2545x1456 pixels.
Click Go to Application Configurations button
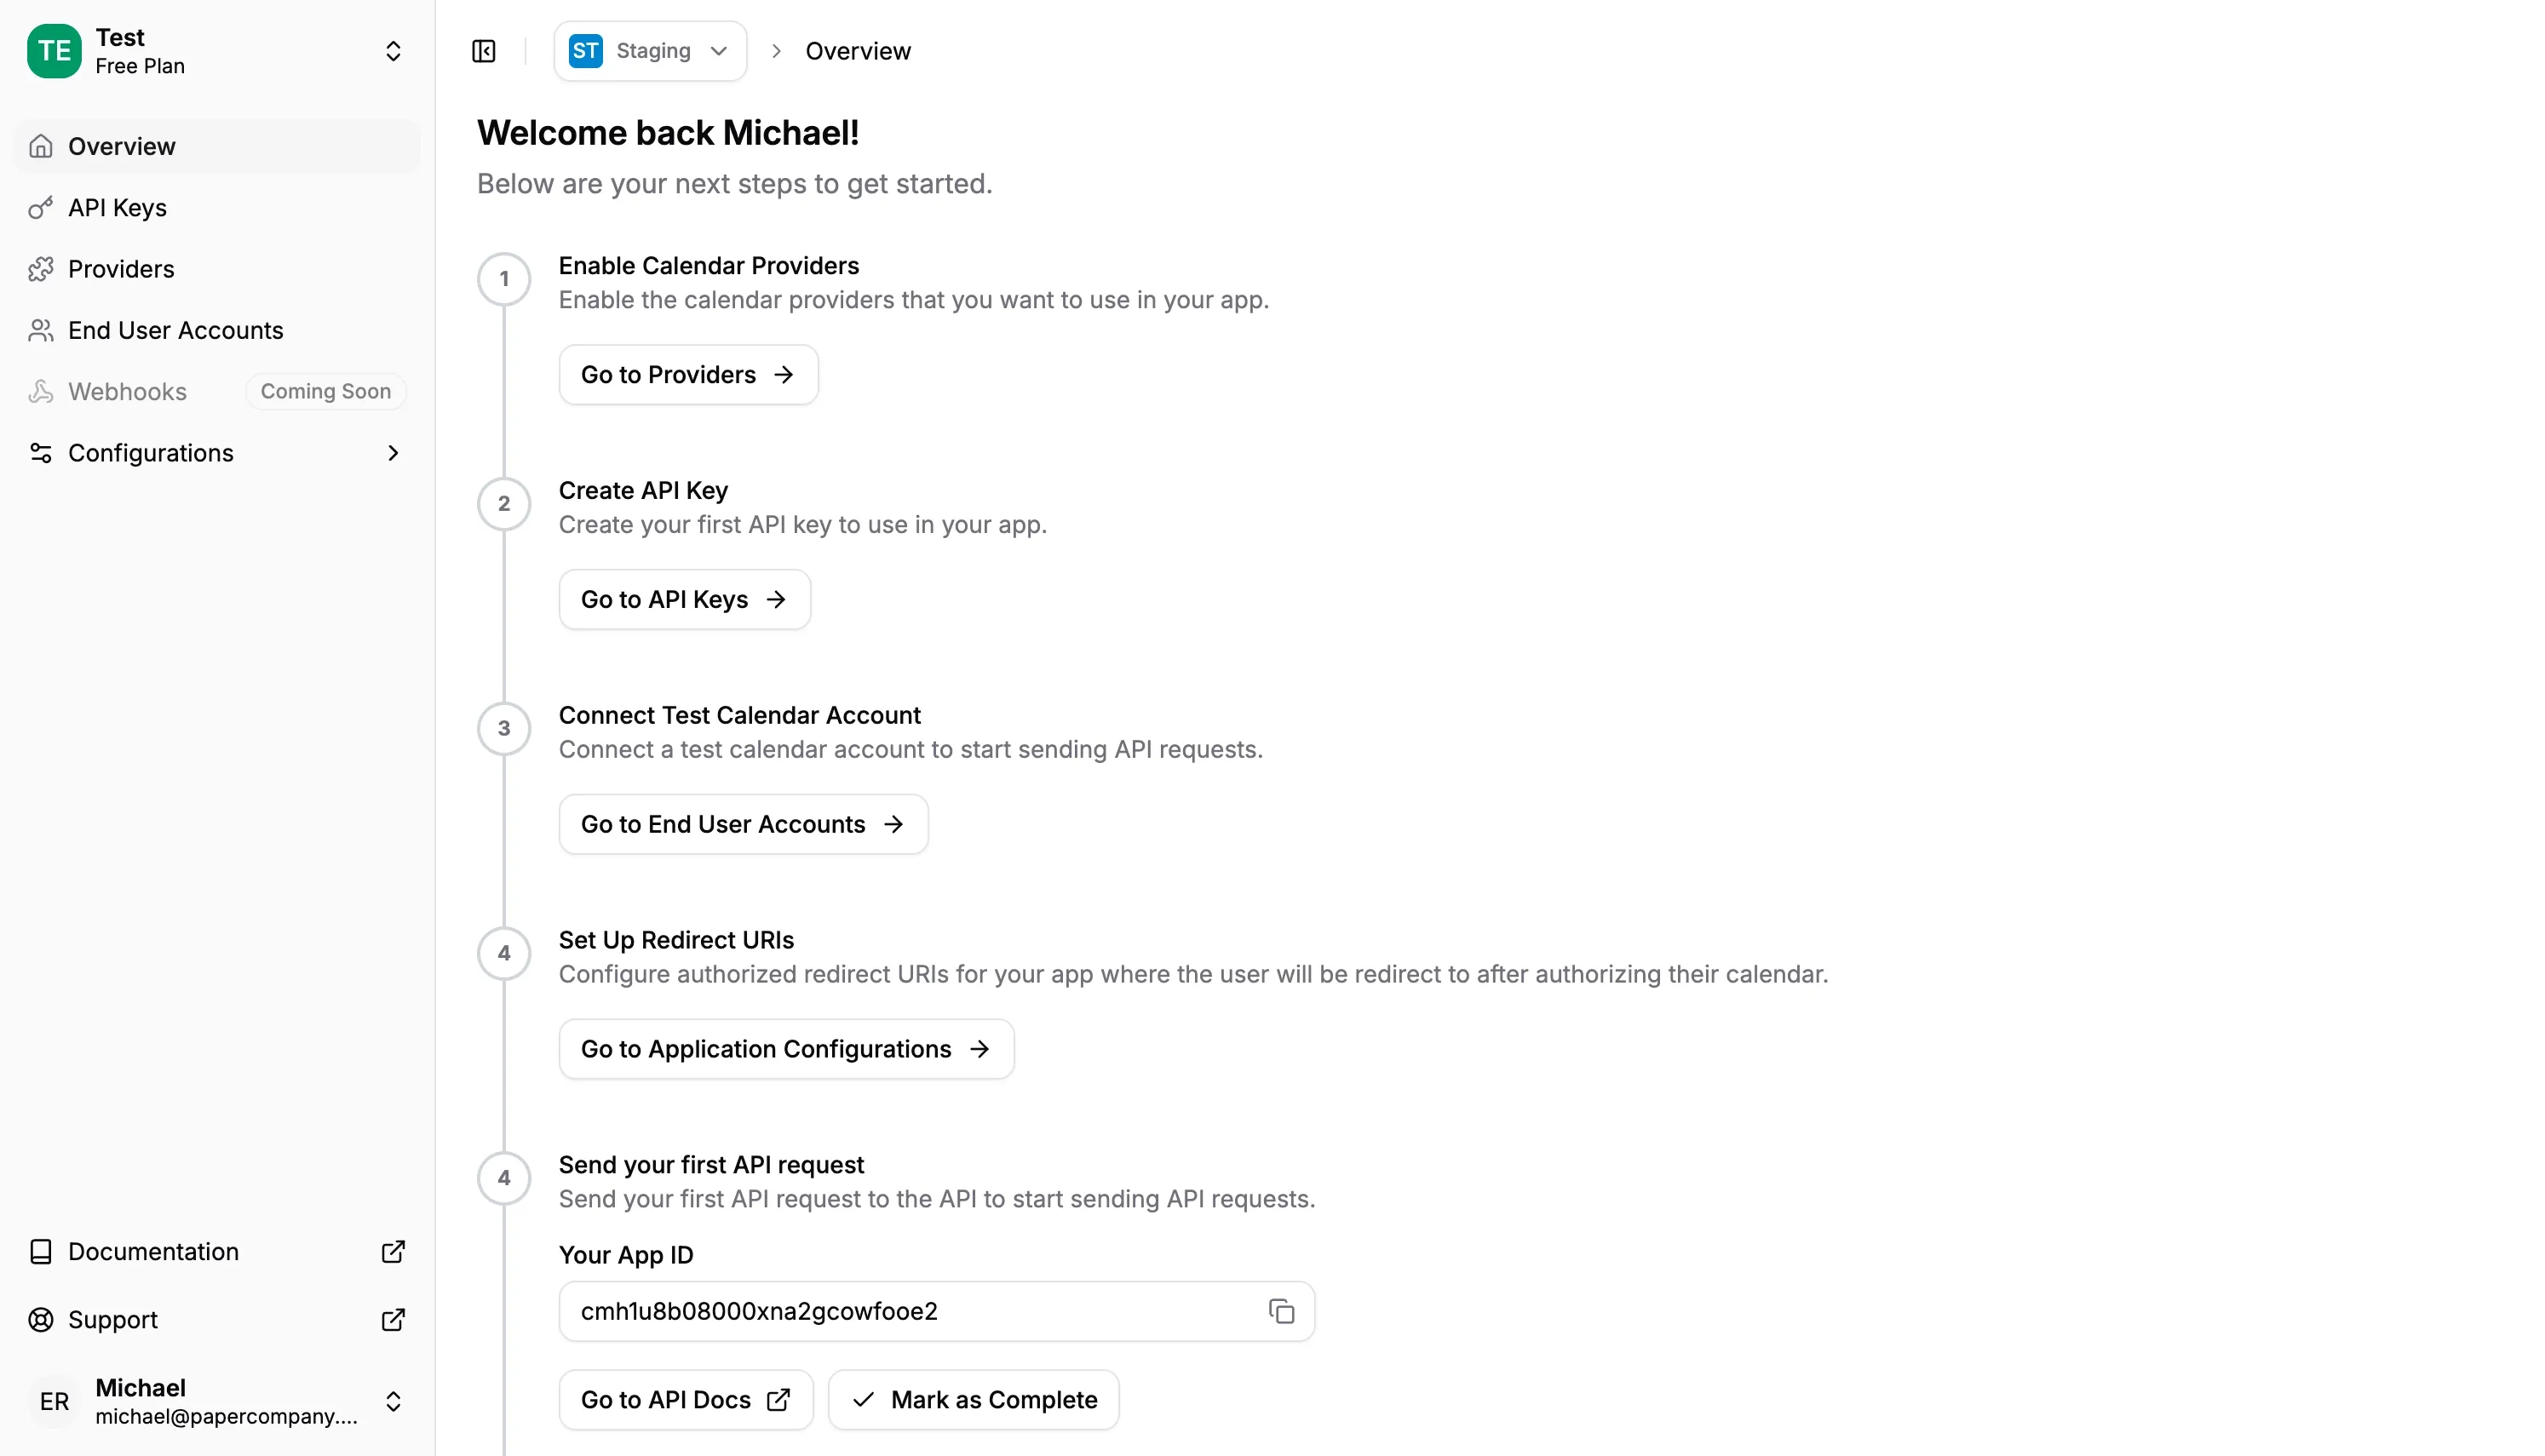(786, 1049)
